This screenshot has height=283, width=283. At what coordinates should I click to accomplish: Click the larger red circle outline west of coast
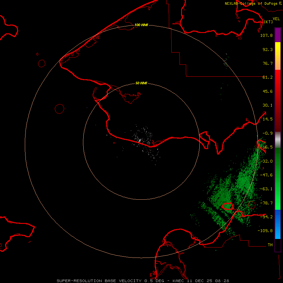pyautogui.click(x=59, y=109)
